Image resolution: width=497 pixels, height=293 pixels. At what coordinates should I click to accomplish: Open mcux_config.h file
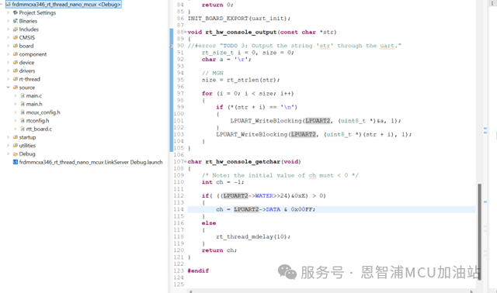click(x=43, y=112)
